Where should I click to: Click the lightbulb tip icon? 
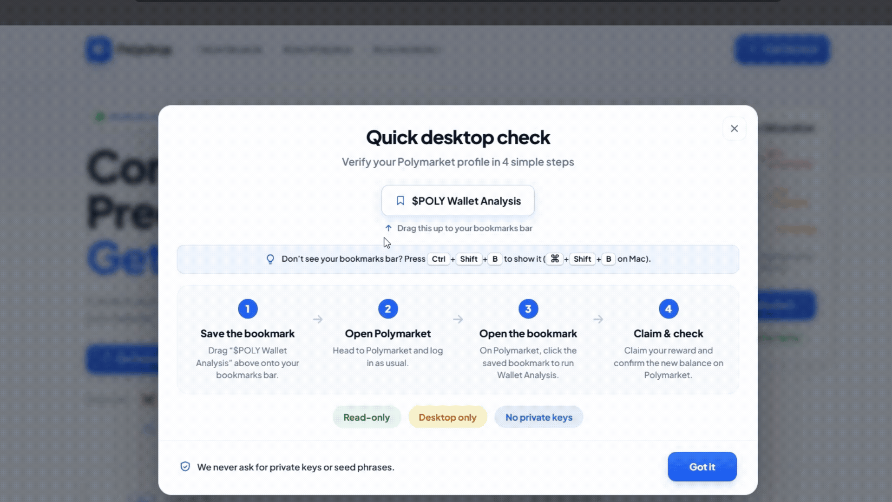(270, 259)
